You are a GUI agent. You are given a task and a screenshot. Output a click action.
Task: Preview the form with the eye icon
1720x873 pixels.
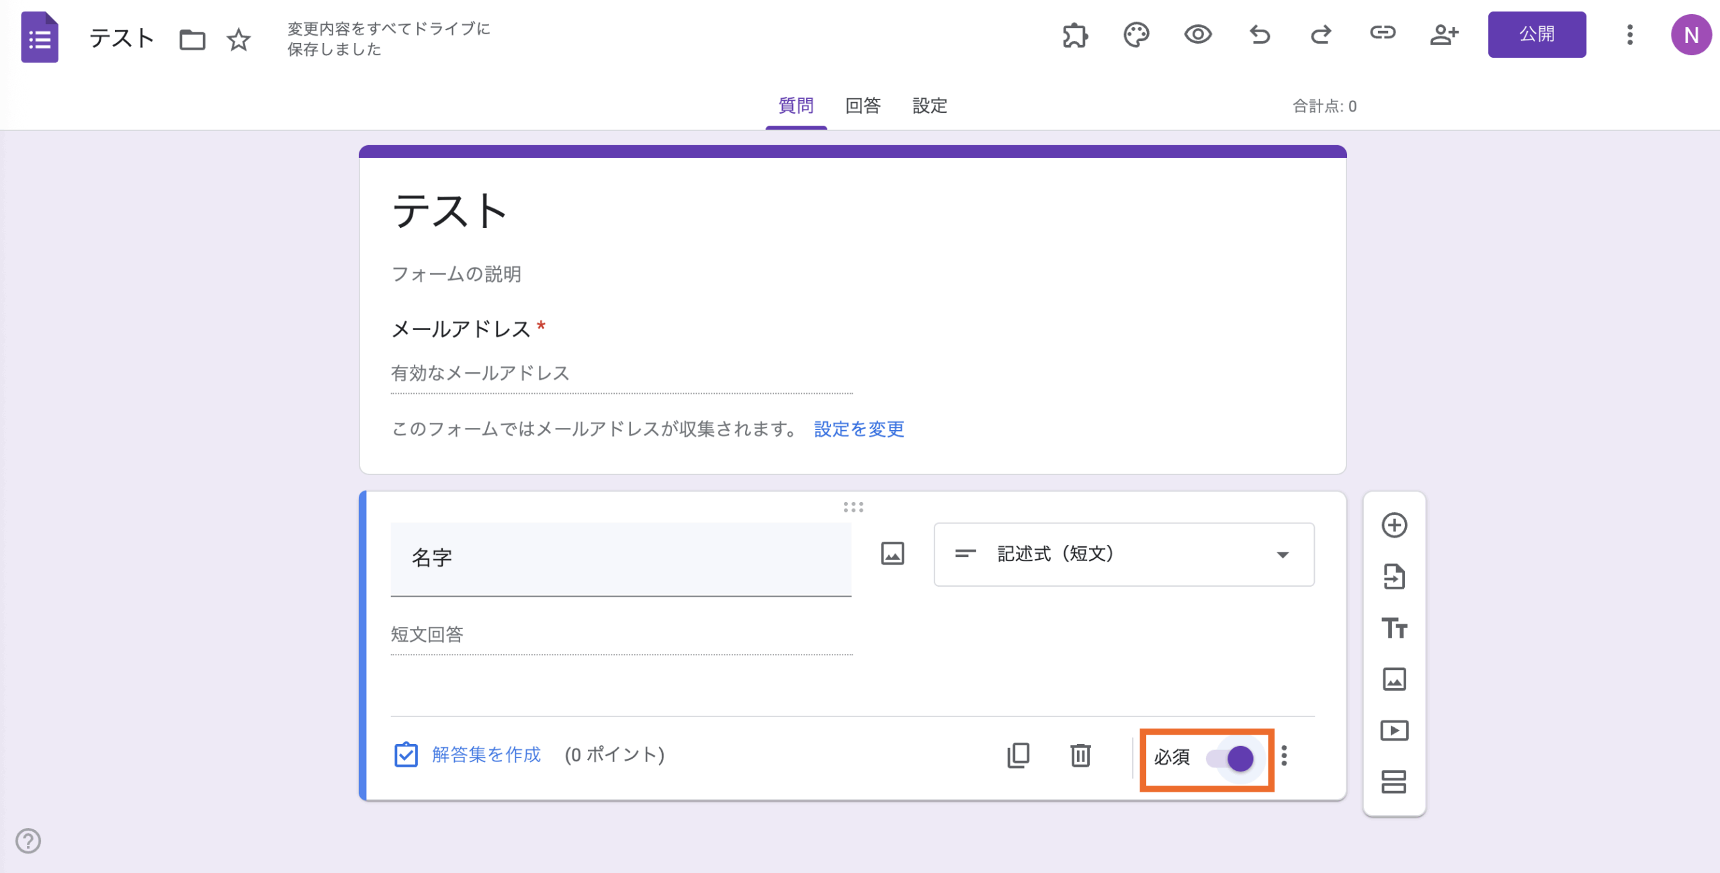[1199, 36]
